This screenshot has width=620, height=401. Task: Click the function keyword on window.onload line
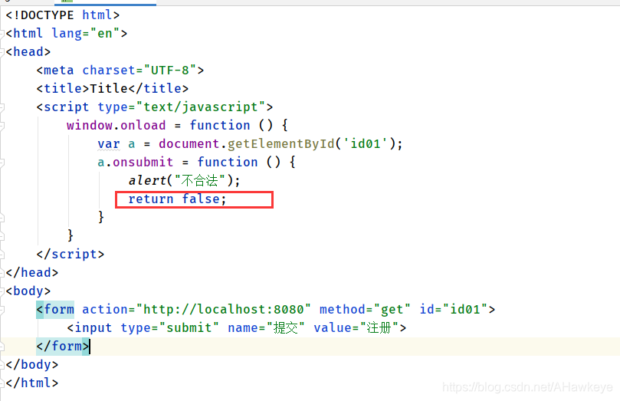pyautogui.click(x=220, y=126)
